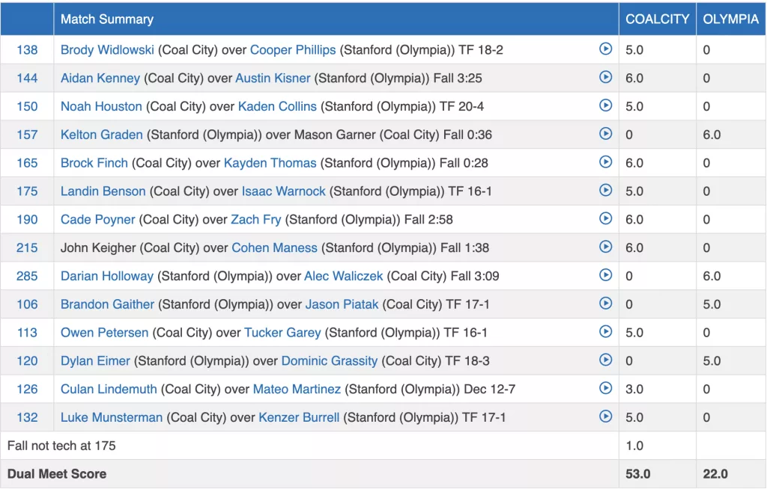The width and height of the screenshot is (767, 489).
Task: Play the Cade Poyner Fall 2:58 video
Action: (605, 218)
